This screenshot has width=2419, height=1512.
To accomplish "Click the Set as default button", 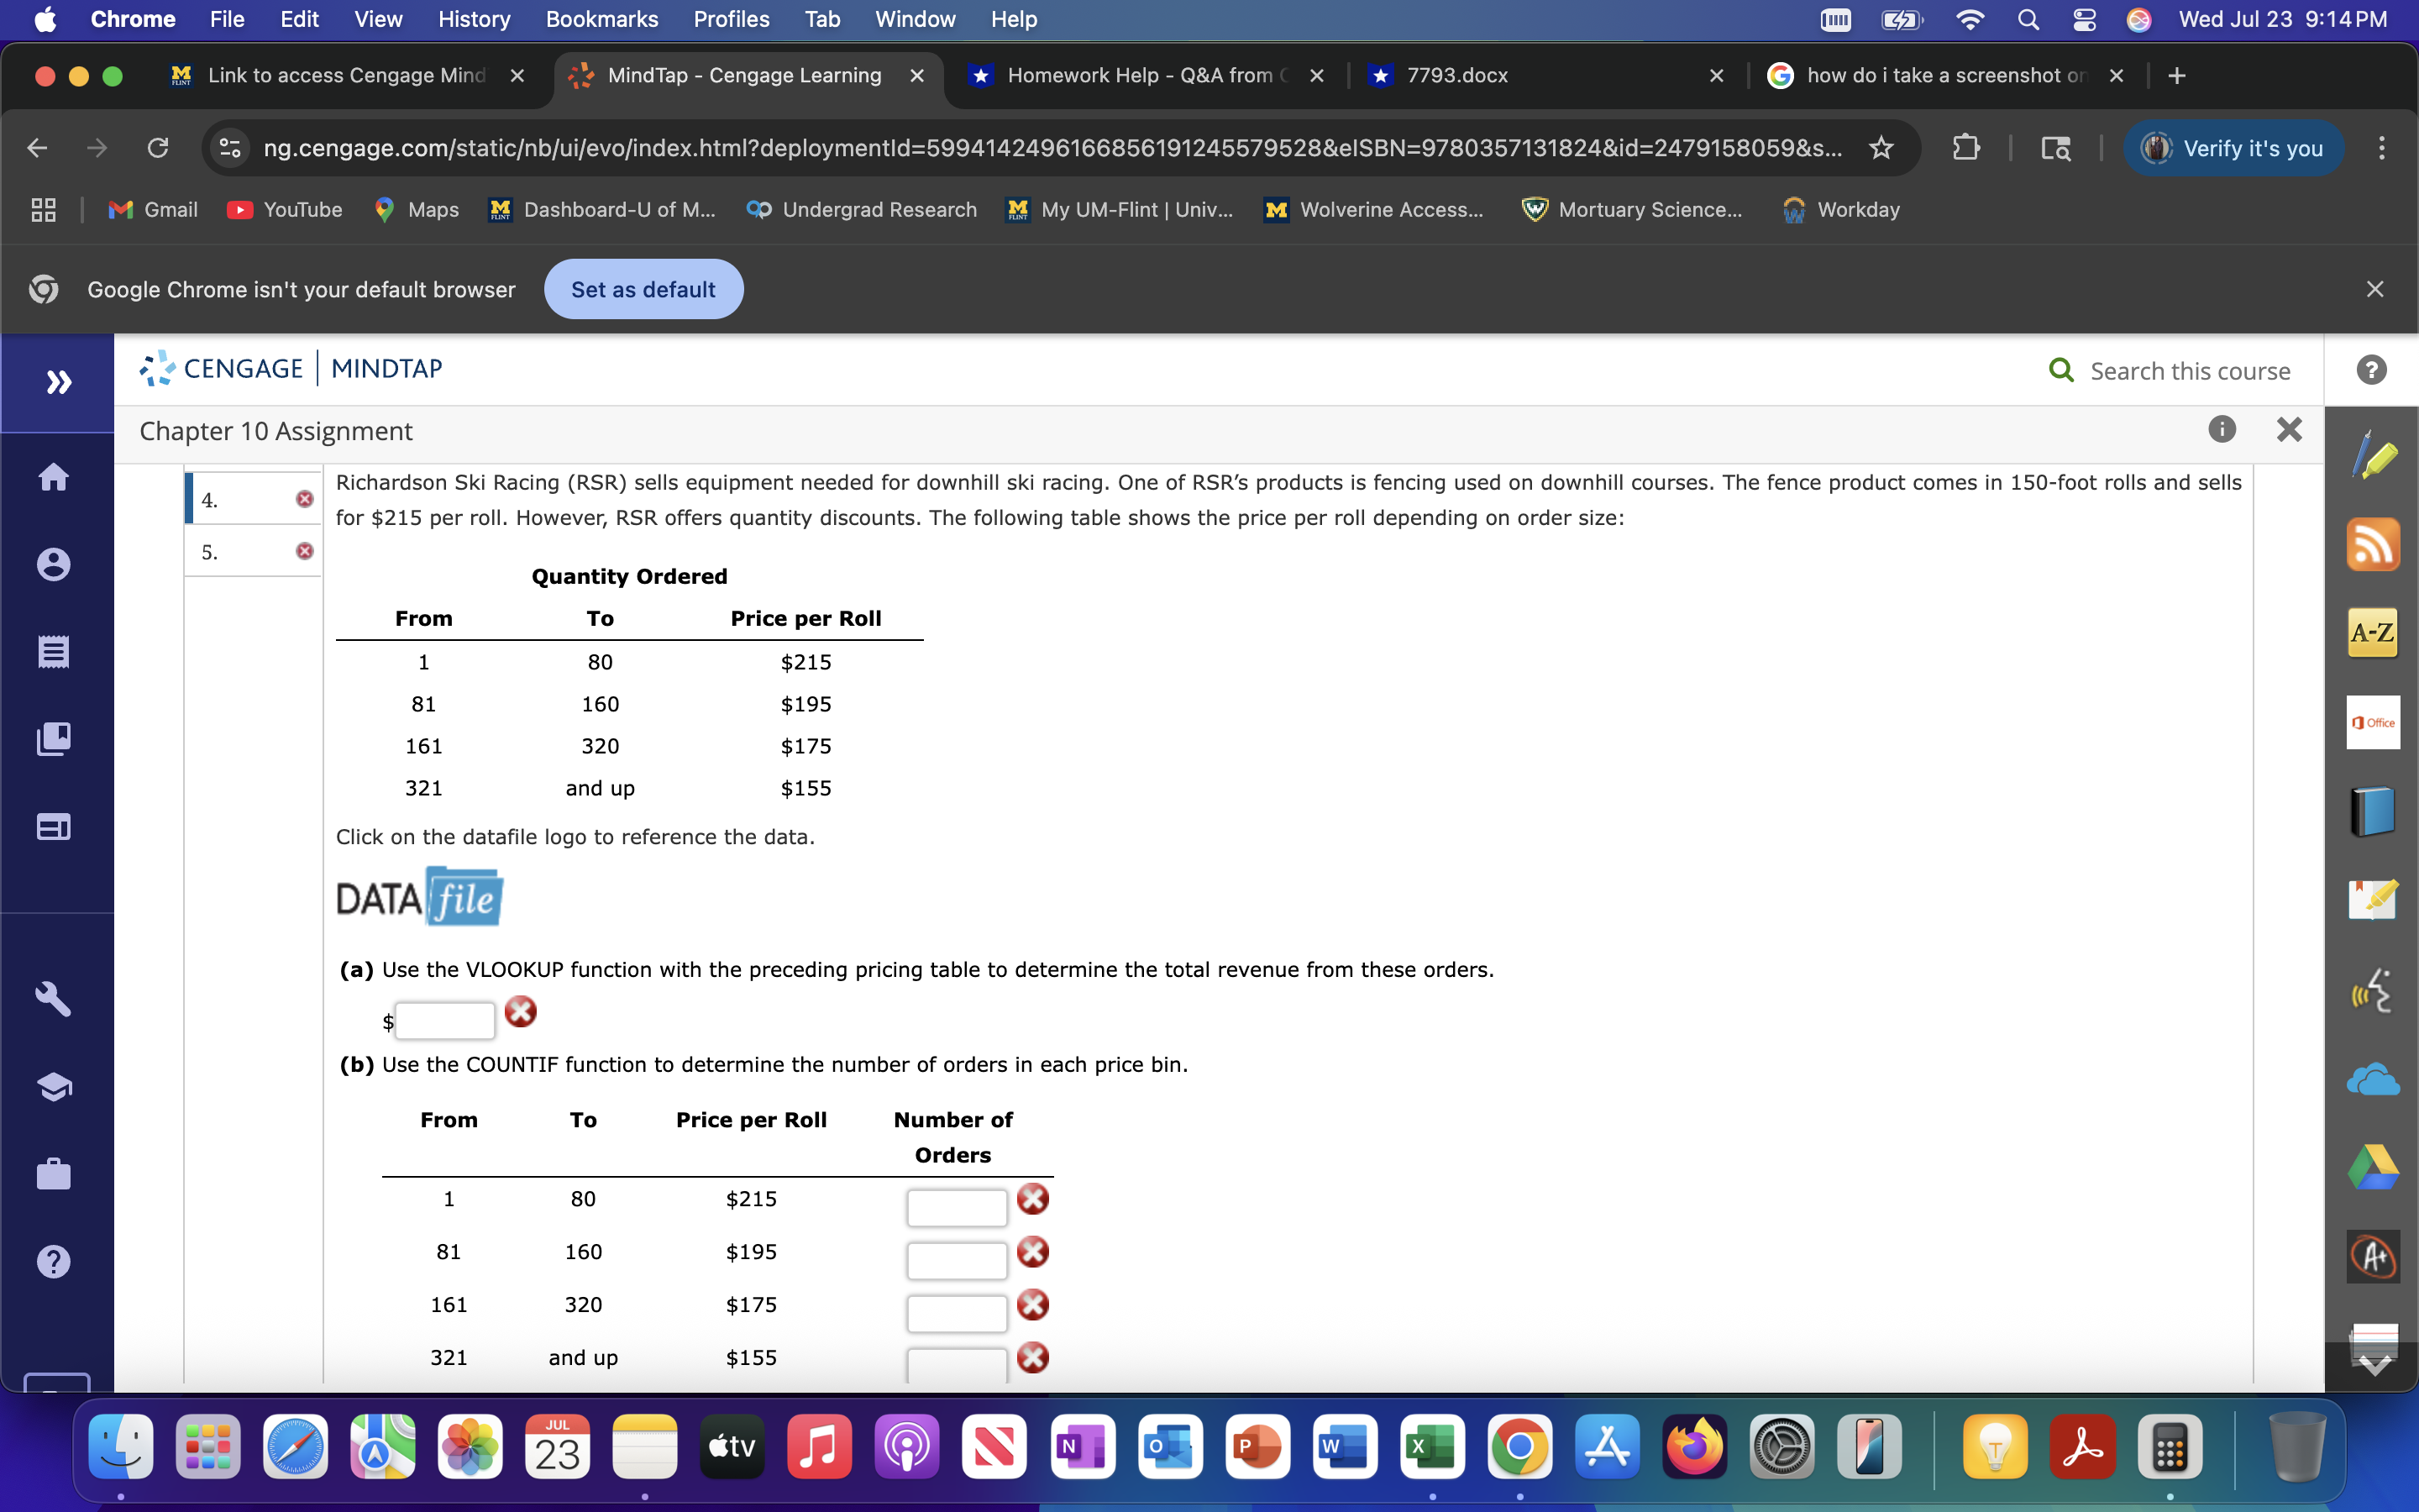I will (x=643, y=289).
